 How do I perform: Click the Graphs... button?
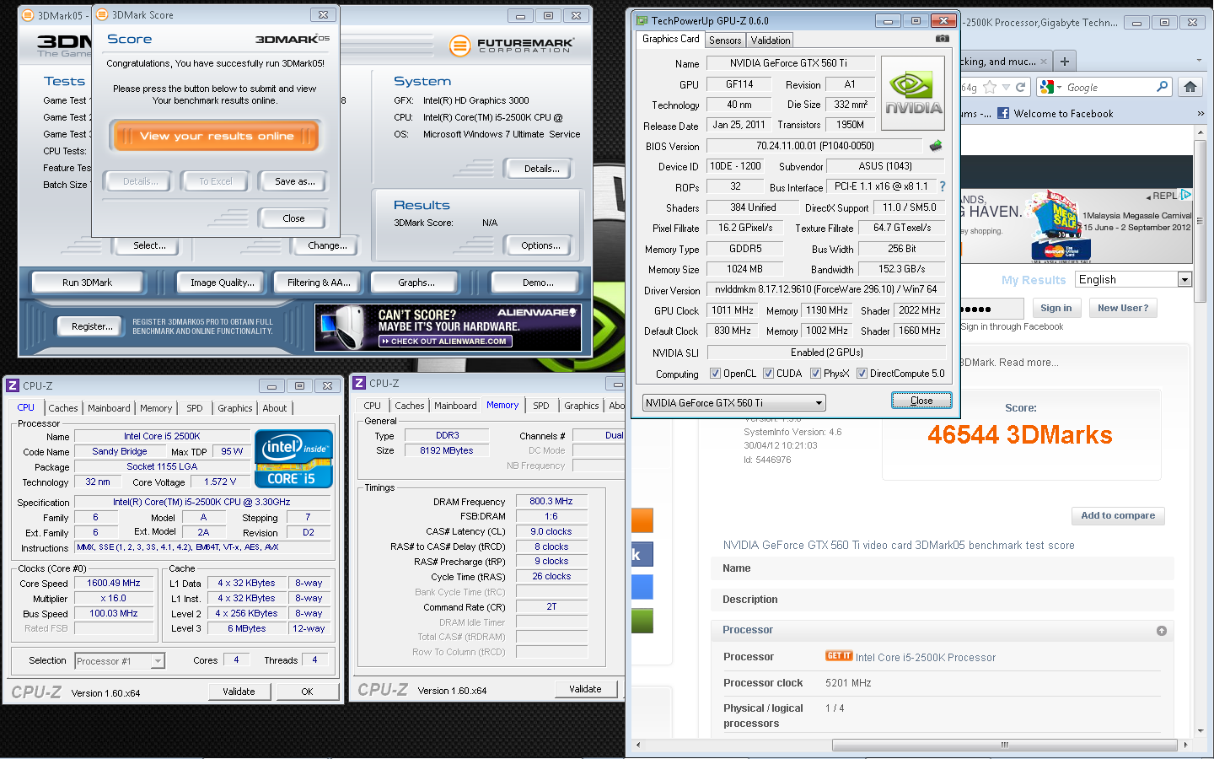tap(416, 283)
